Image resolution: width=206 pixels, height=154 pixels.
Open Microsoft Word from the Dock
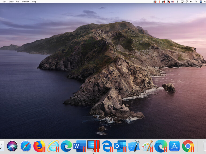80,146
